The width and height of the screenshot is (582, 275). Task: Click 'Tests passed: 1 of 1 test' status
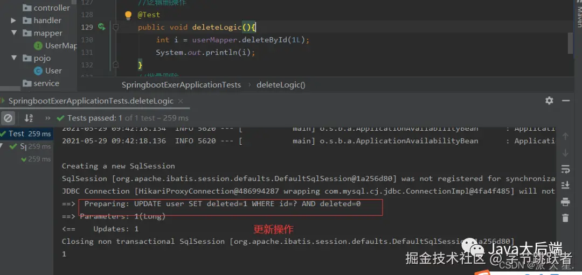[x=128, y=118]
